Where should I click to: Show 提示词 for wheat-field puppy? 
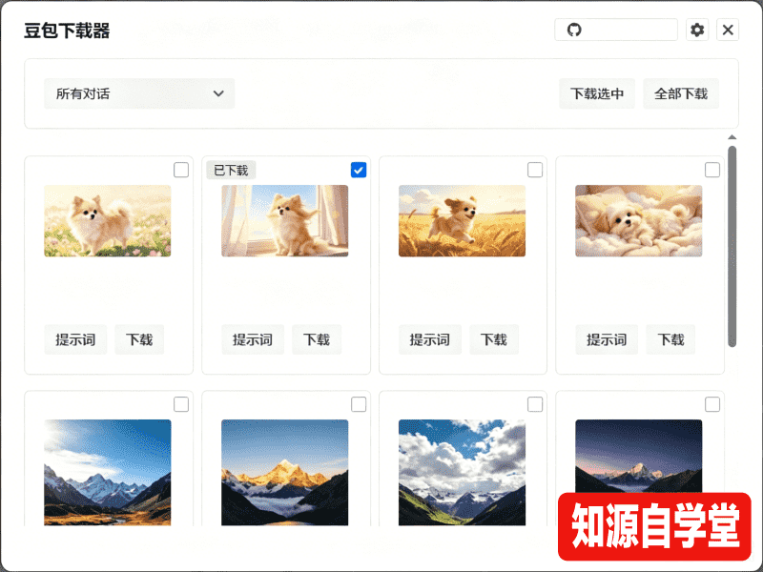(x=430, y=339)
